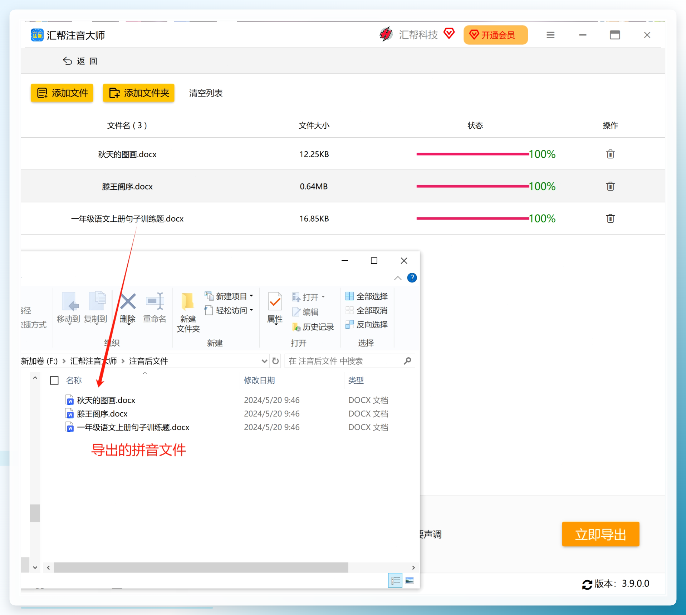Click the 汇帮科技 red lightning logo
Viewport: 686px width, 615px height.
pos(386,35)
